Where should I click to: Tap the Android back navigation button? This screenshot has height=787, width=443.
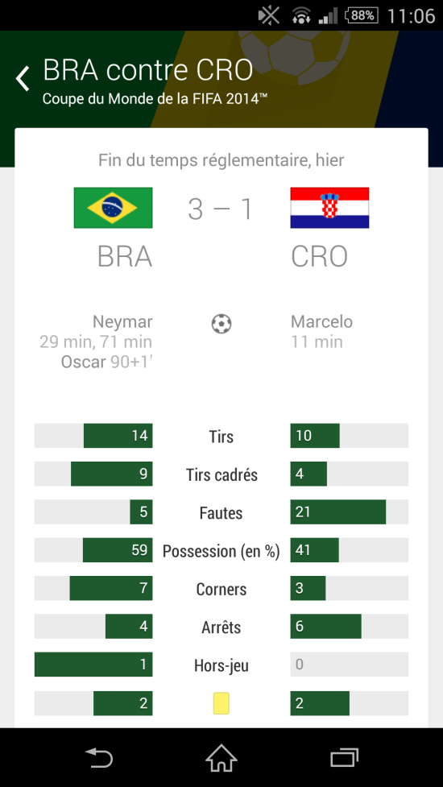pos(99,757)
